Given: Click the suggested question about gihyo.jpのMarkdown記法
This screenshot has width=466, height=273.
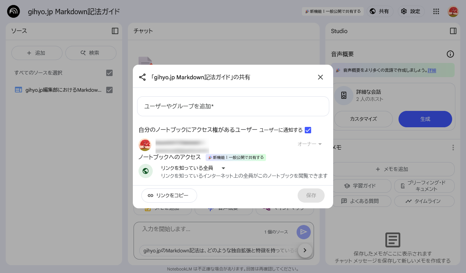Looking at the screenshot, I should click(x=218, y=250).
